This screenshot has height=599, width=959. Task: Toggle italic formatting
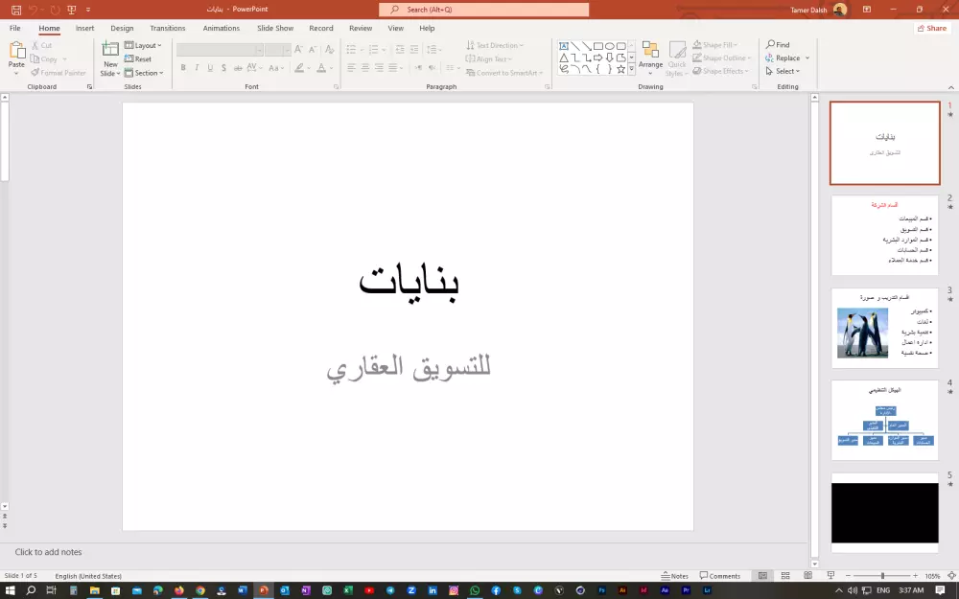click(x=196, y=68)
